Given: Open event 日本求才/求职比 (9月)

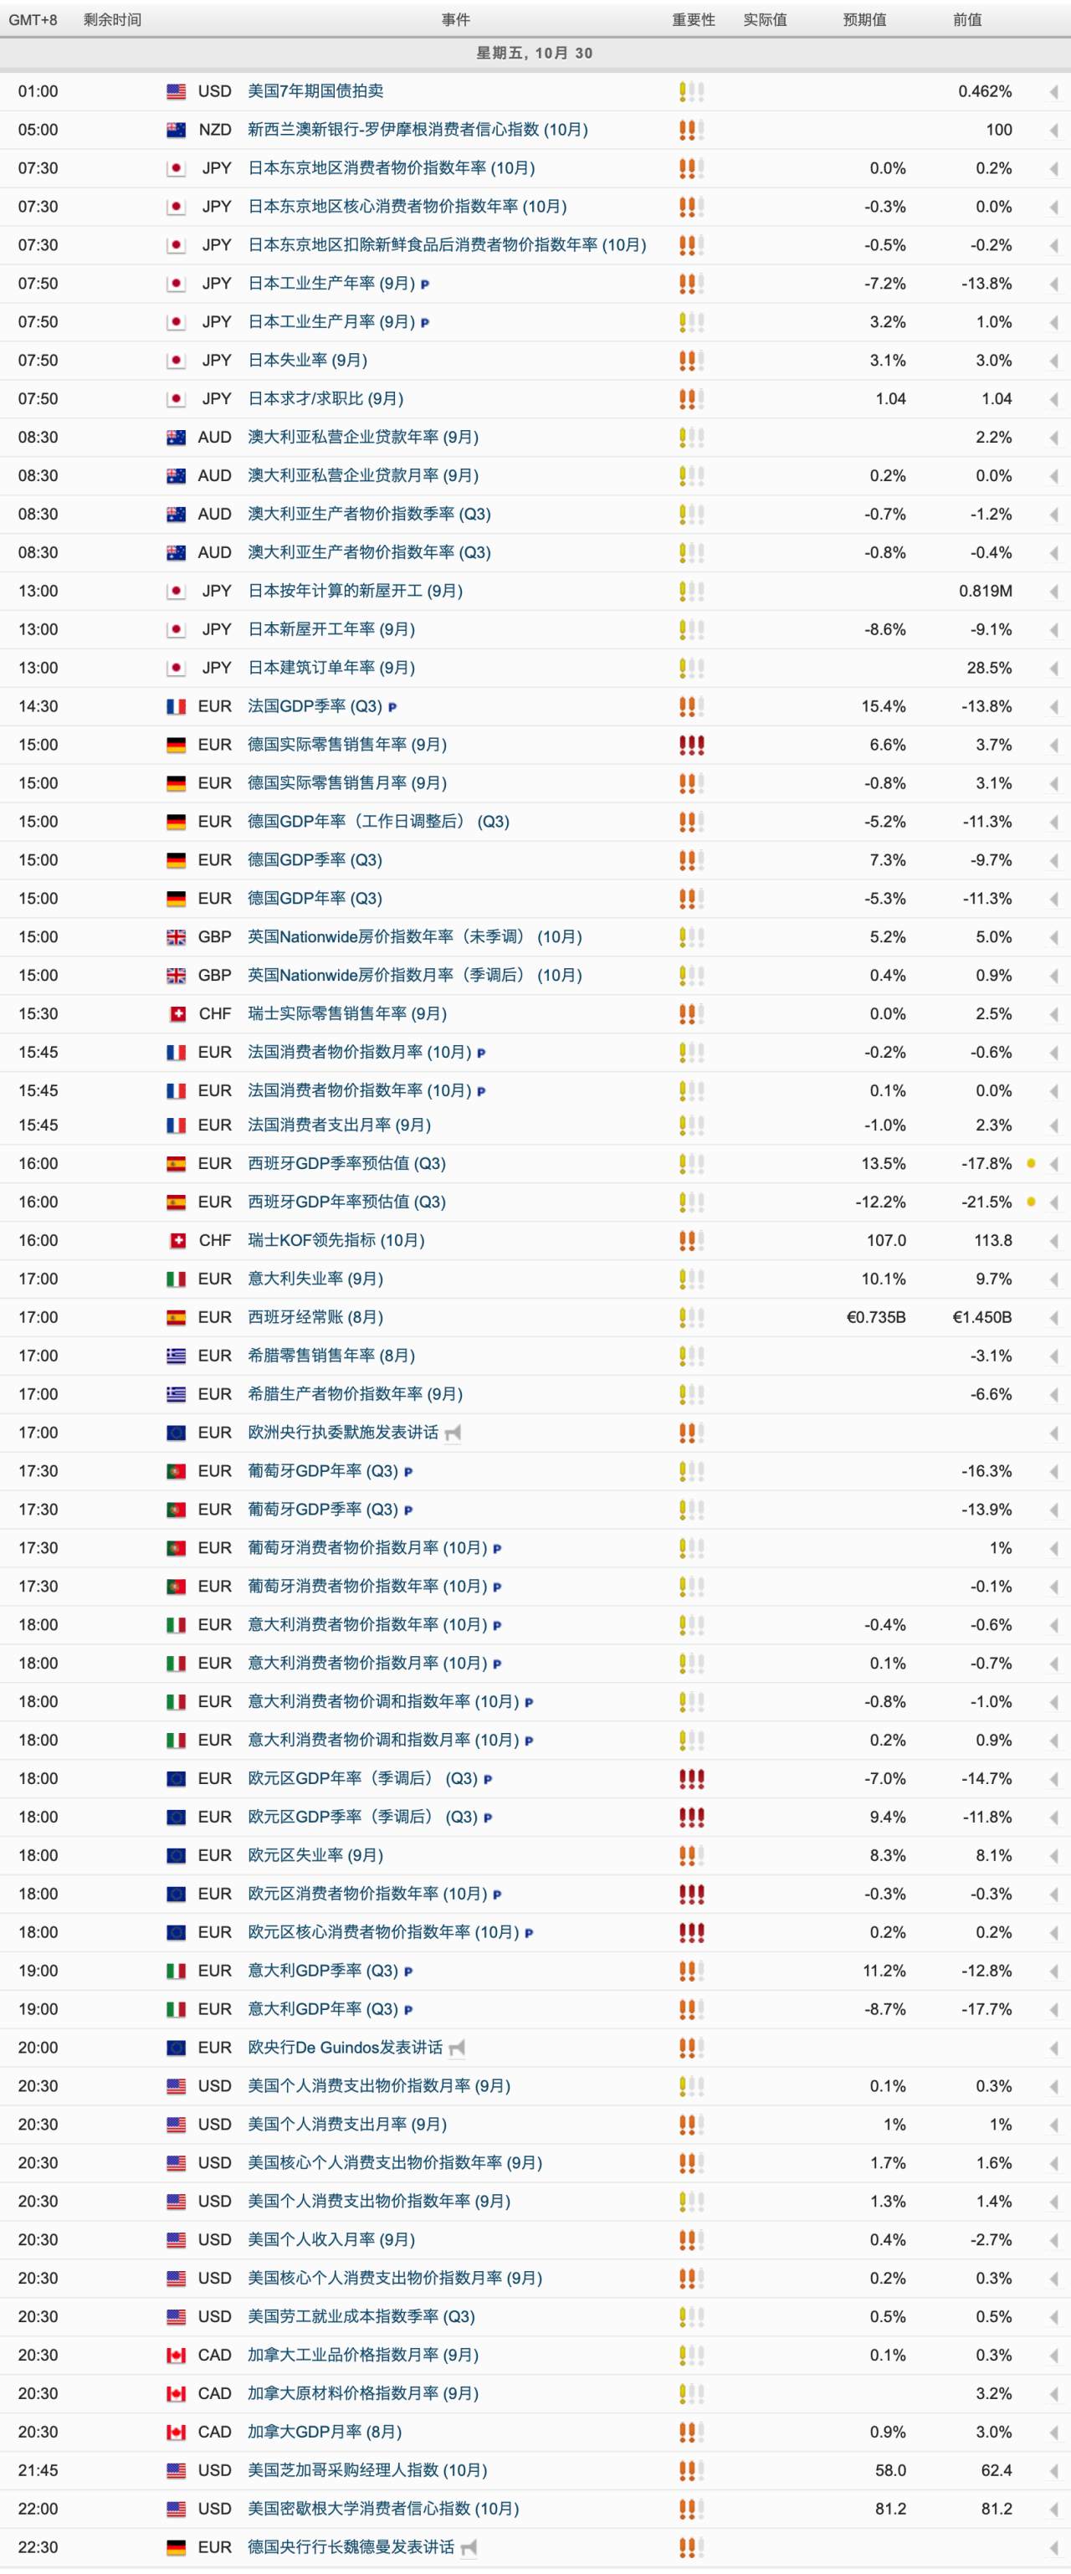Looking at the screenshot, I should pos(325,398).
